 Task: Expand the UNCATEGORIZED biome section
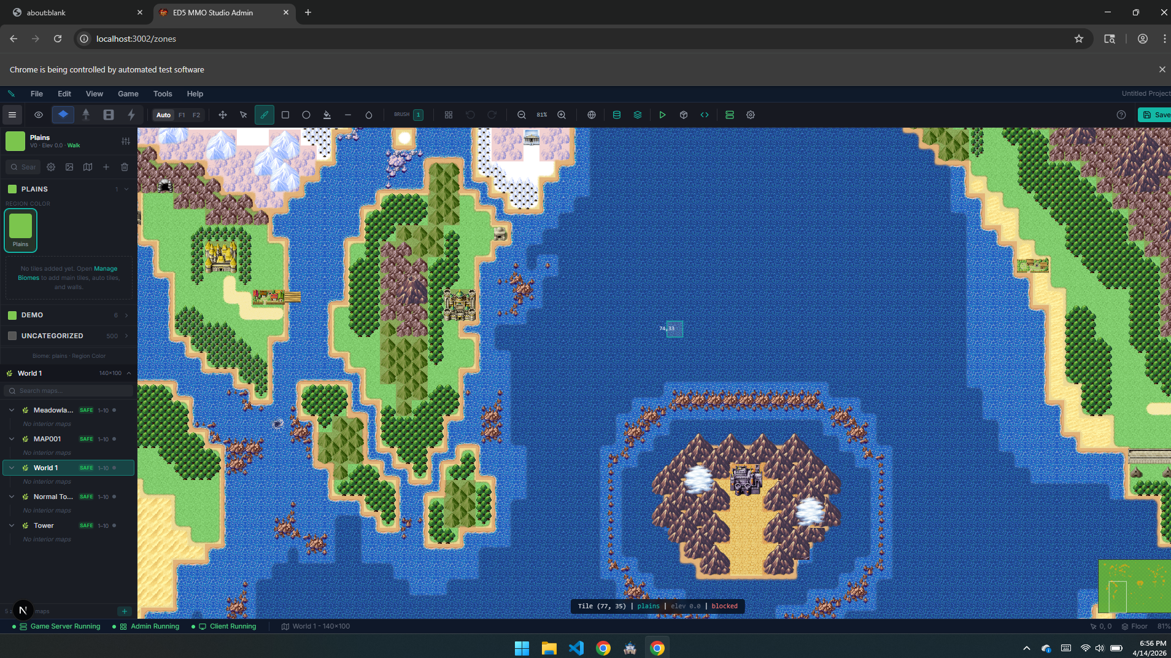coord(69,336)
